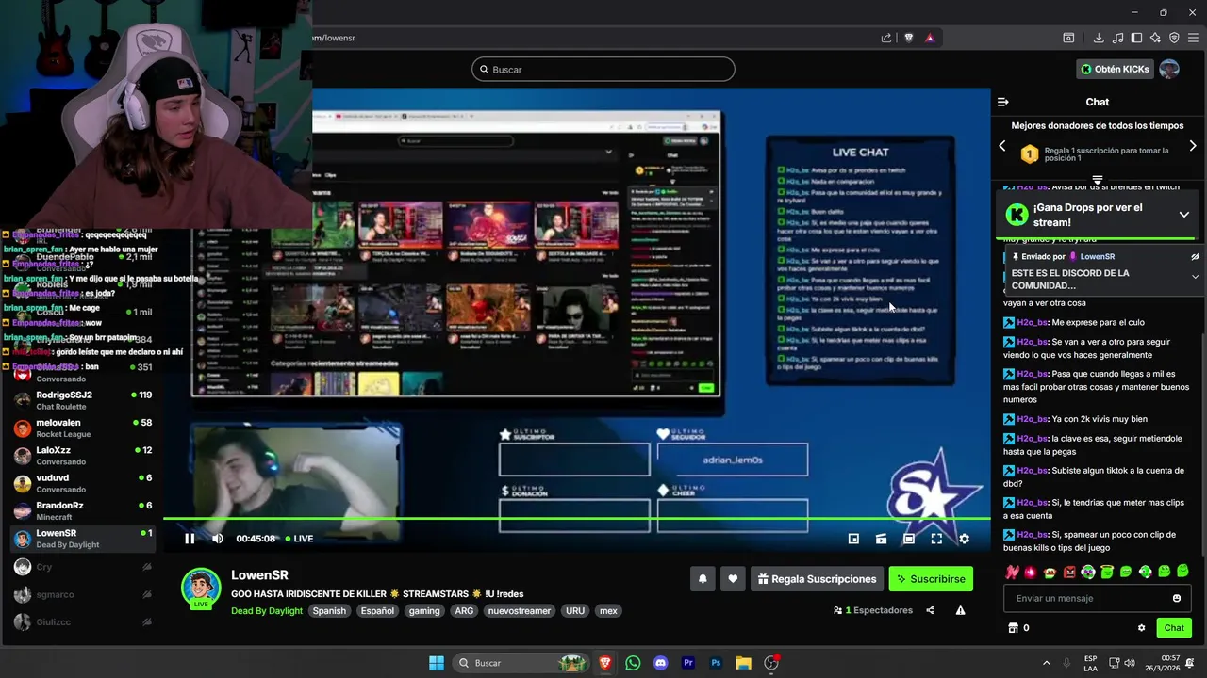
Task: Toggle the Brave sidebar panel
Action: point(1136,38)
